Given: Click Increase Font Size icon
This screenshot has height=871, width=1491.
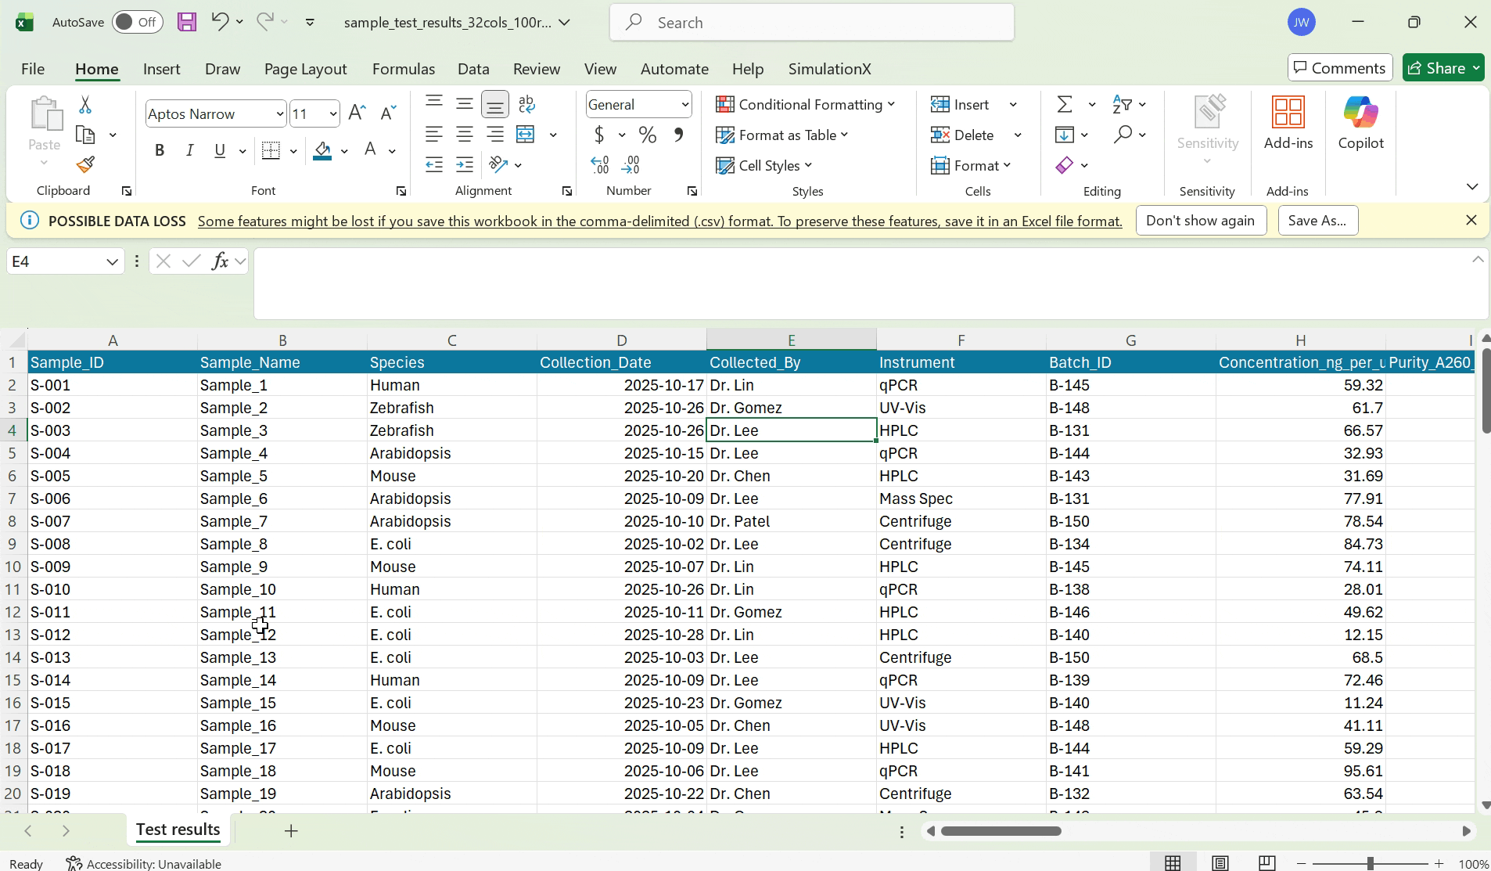Looking at the screenshot, I should tap(357, 113).
